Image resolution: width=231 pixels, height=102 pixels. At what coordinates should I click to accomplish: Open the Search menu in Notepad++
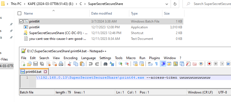[x=44, y=58]
